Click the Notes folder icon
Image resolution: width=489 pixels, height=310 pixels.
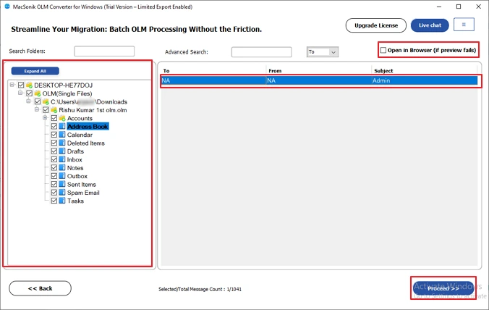click(62, 167)
